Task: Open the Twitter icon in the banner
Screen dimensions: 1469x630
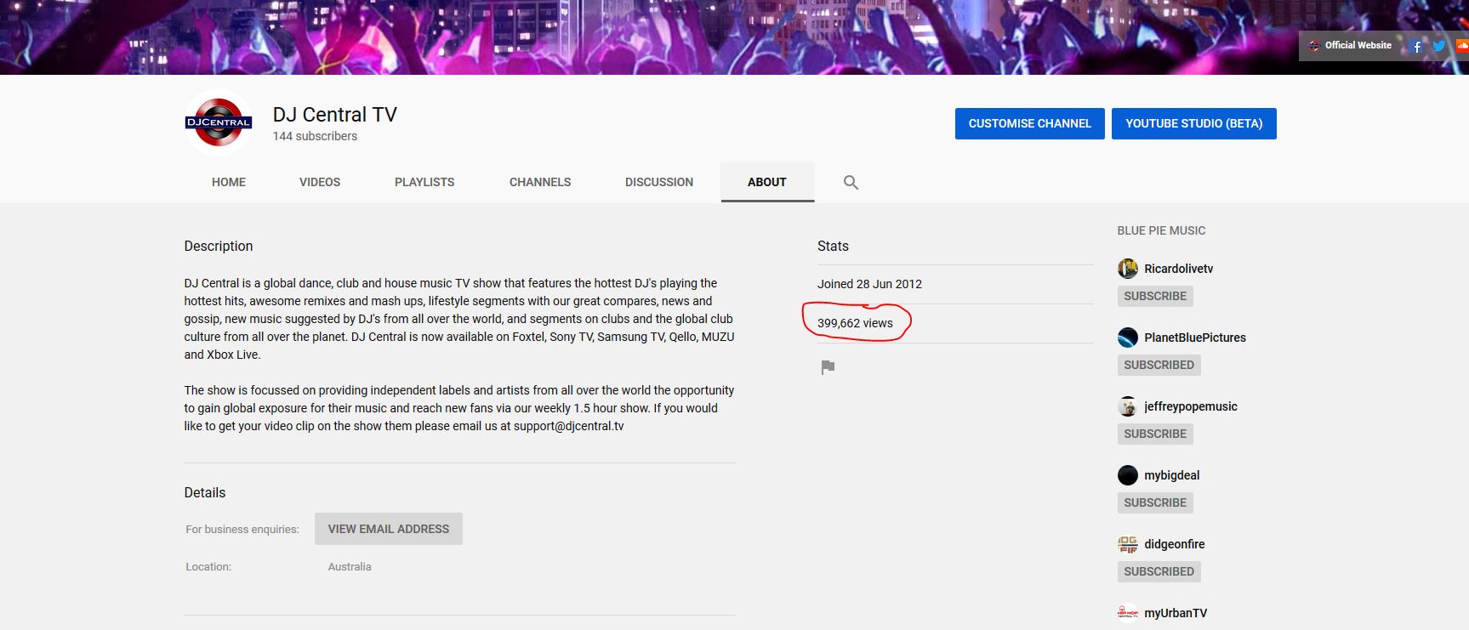Action: click(1439, 46)
